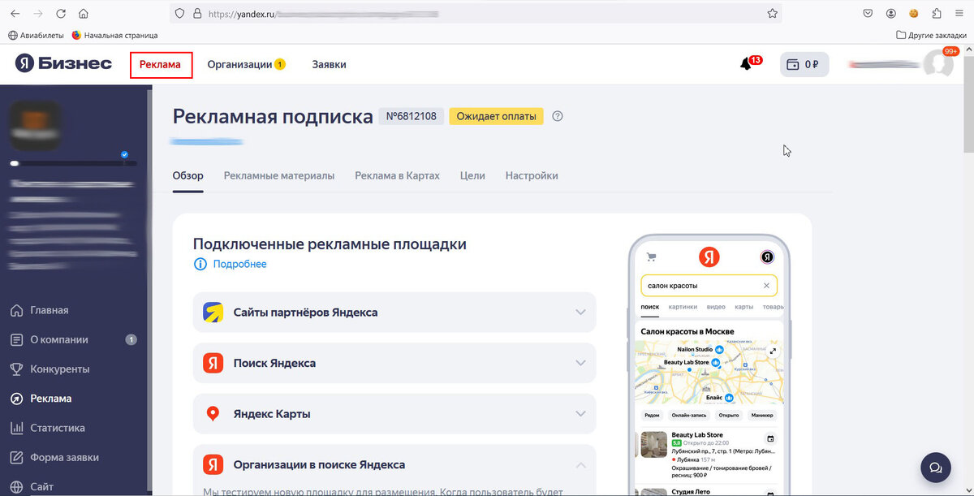The image size is (974, 496).
Task: Open the 0 ₽ balance wallet
Action: pyautogui.click(x=804, y=63)
